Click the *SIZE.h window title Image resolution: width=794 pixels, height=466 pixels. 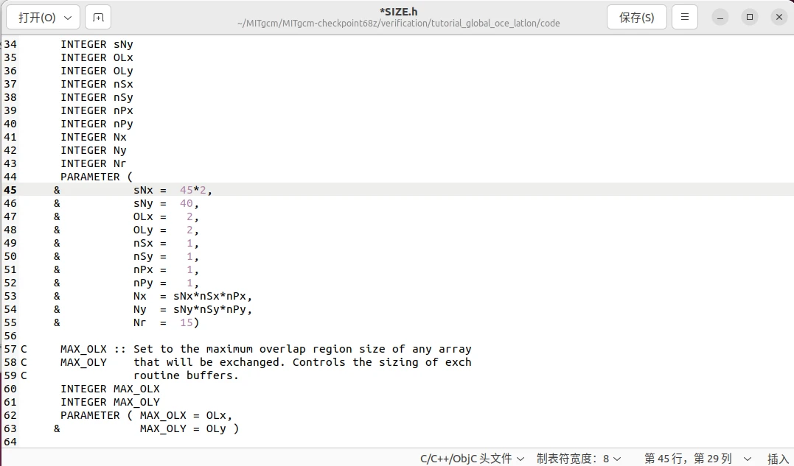click(398, 12)
